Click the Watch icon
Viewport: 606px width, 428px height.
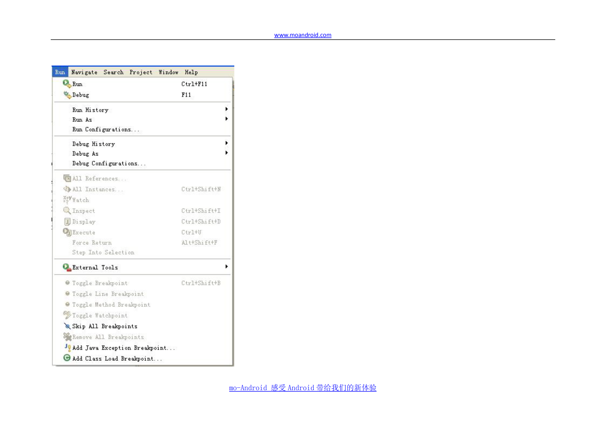click(x=66, y=199)
